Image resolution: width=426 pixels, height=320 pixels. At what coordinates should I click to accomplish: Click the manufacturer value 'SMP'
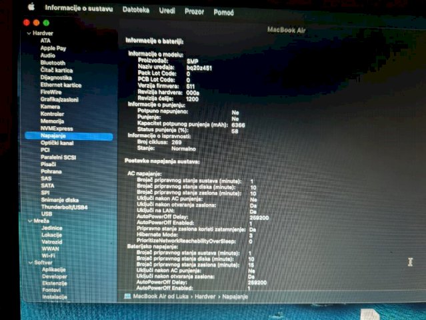click(193, 61)
